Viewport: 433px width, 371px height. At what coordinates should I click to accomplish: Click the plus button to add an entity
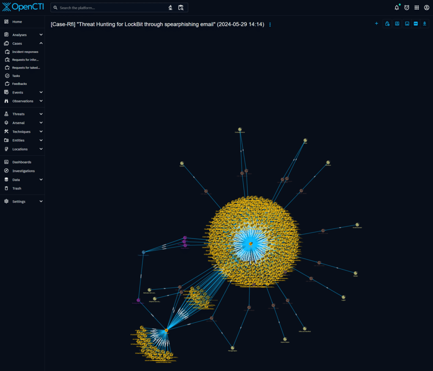376,23
